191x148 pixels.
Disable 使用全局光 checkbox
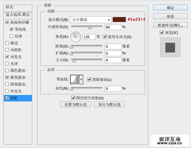tap(105, 37)
